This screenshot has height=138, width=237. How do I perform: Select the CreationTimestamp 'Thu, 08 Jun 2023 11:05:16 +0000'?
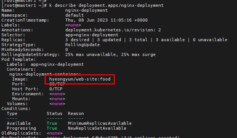tap(106, 20)
